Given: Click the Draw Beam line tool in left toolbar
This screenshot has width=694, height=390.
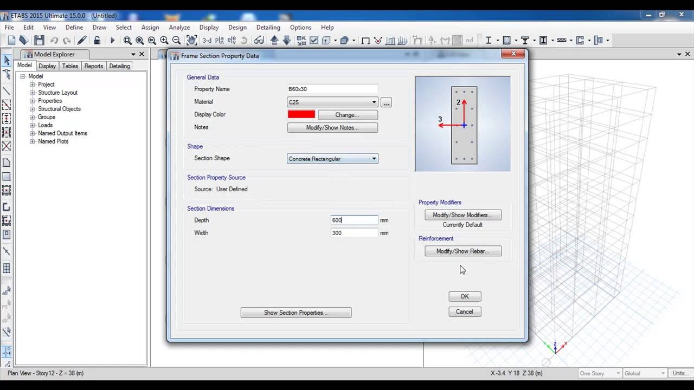Looking at the screenshot, I should pyautogui.click(x=7, y=91).
